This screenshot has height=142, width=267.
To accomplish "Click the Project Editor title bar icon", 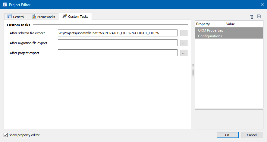I will 5,5.
